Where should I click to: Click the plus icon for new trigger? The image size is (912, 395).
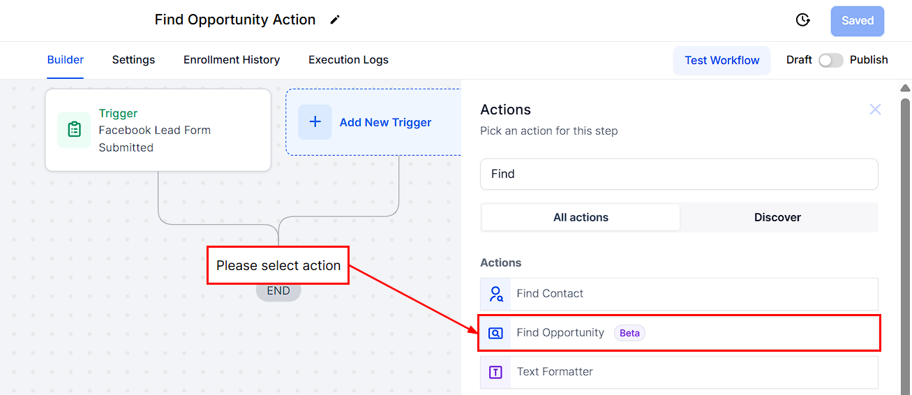click(x=315, y=122)
